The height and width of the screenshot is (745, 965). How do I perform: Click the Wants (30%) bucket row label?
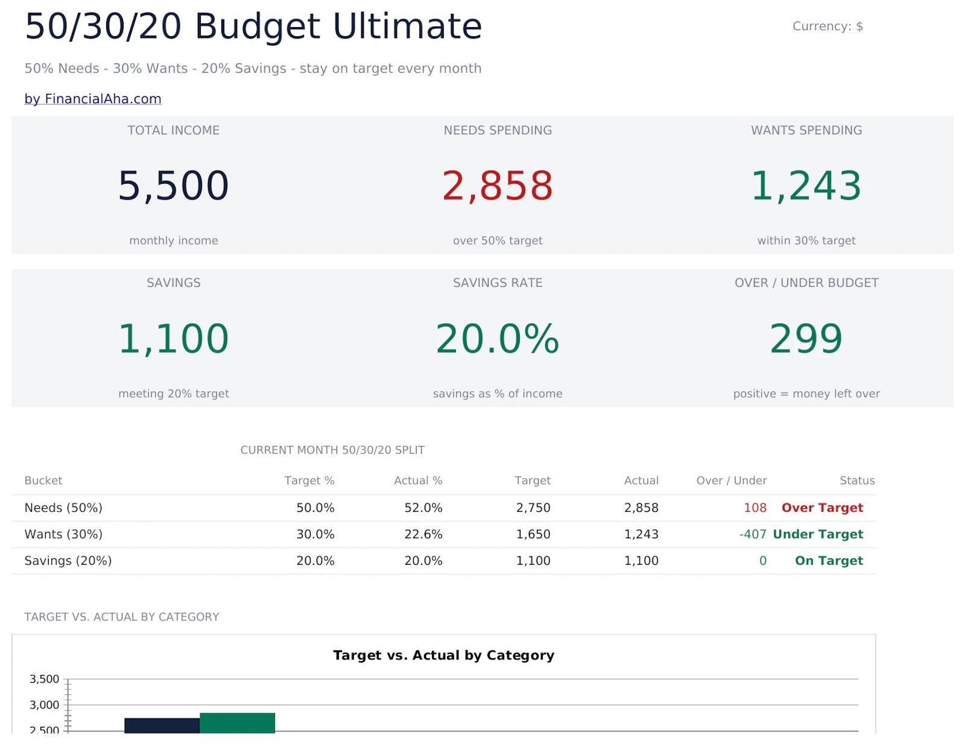click(x=63, y=535)
